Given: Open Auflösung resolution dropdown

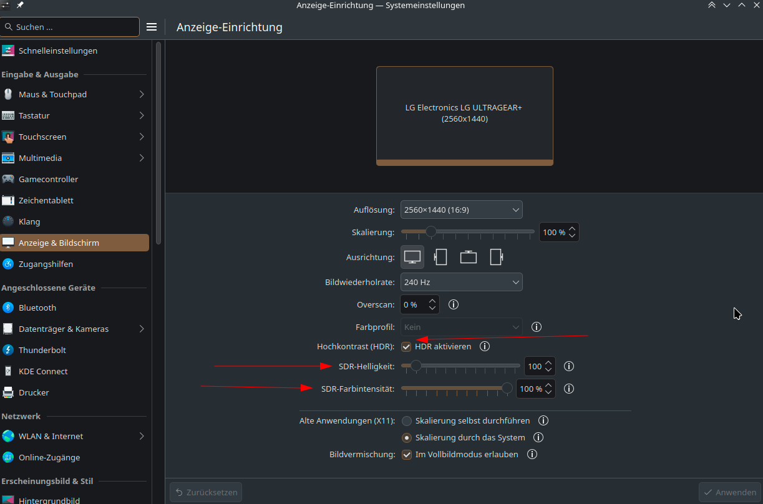Looking at the screenshot, I should (x=462, y=210).
